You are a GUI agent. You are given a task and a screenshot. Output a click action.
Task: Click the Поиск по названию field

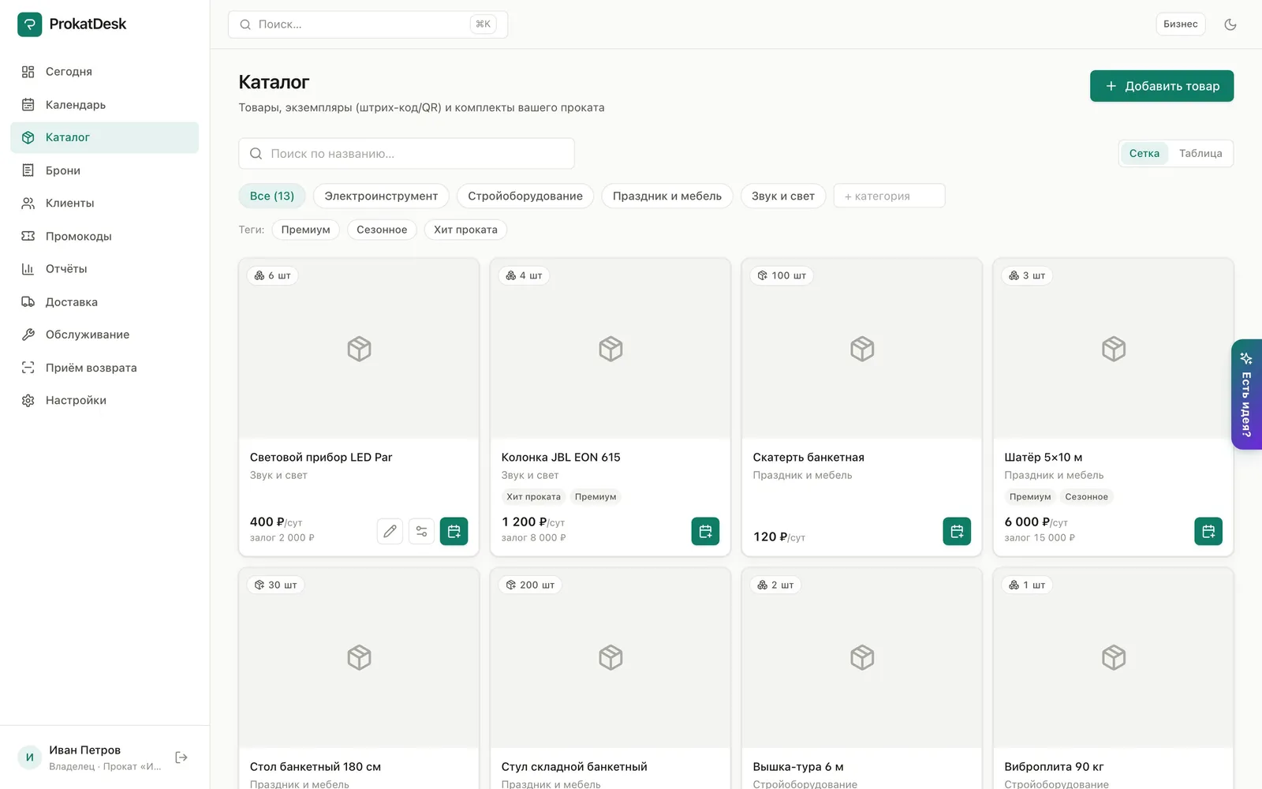[406, 154]
